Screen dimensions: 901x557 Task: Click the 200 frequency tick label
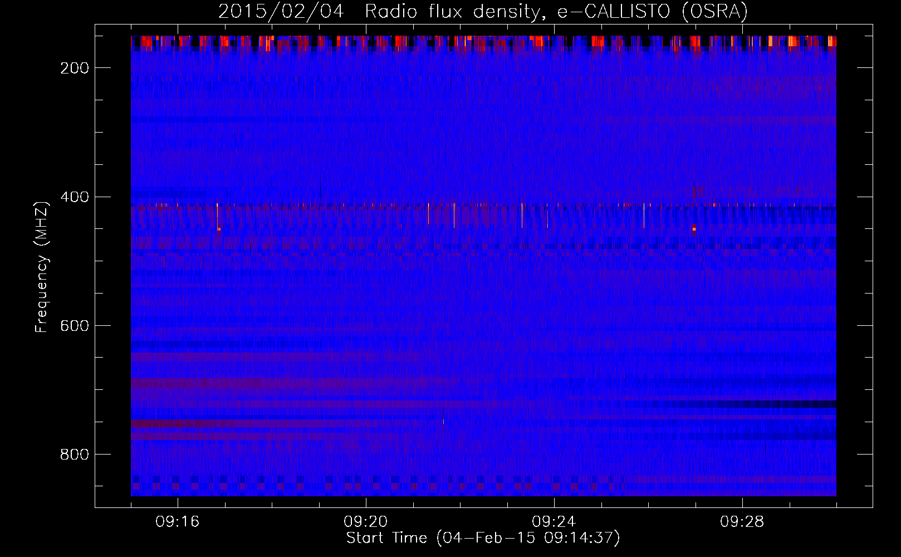[74, 68]
